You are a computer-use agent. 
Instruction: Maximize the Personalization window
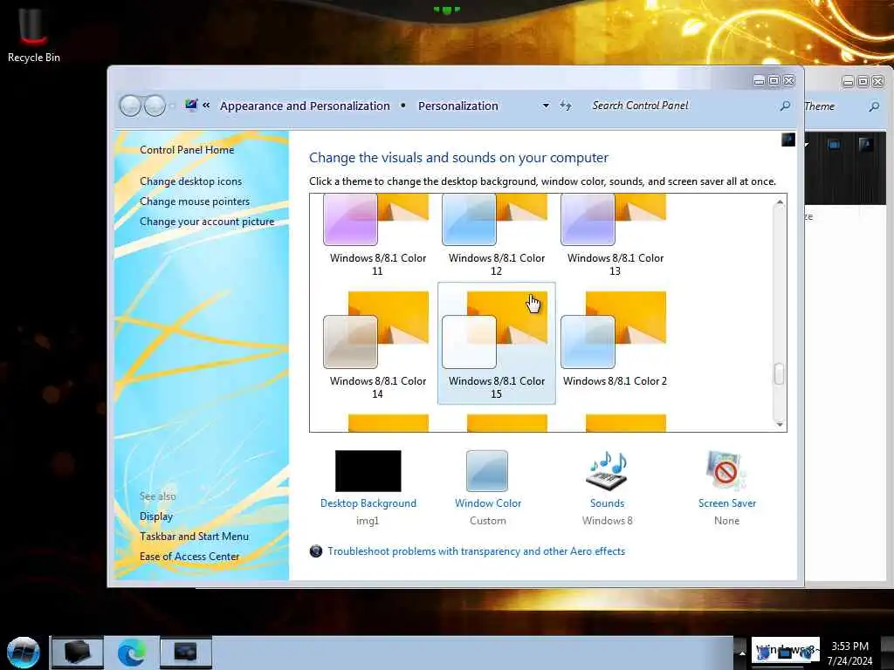point(774,81)
